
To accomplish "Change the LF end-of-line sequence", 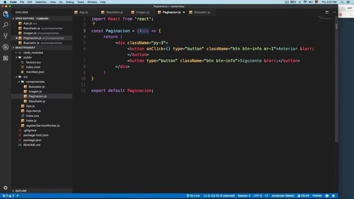I will (267, 196).
